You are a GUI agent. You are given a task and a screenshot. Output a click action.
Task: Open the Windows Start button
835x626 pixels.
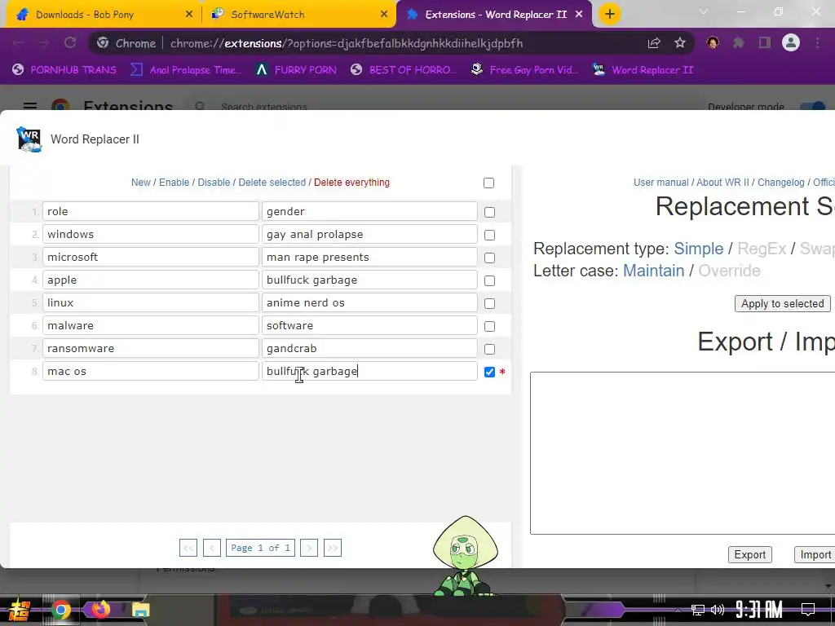pos(19,610)
